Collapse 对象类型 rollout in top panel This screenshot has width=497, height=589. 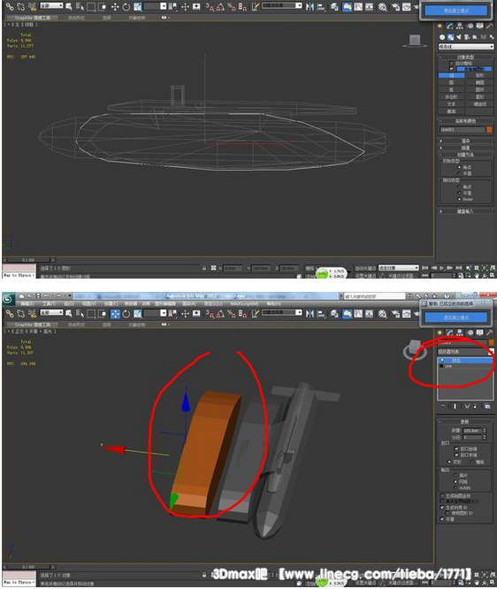coord(466,57)
